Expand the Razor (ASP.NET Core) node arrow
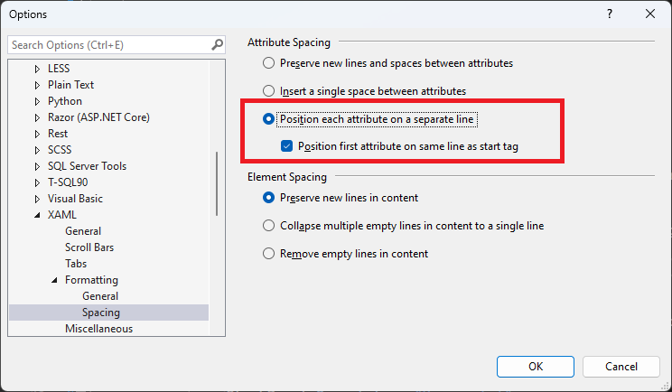The width and height of the screenshot is (672, 392). point(37,117)
